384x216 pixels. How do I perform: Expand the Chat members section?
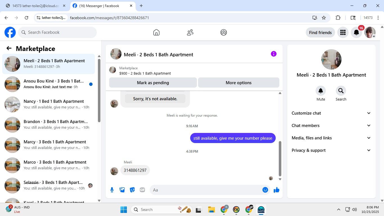(331, 126)
